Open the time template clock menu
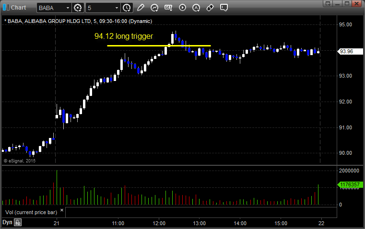This screenshot has width=365, height=229. [127, 8]
